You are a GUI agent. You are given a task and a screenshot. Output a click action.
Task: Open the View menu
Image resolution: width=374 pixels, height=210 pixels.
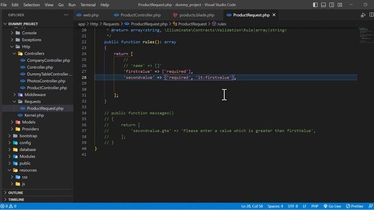click(49, 5)
